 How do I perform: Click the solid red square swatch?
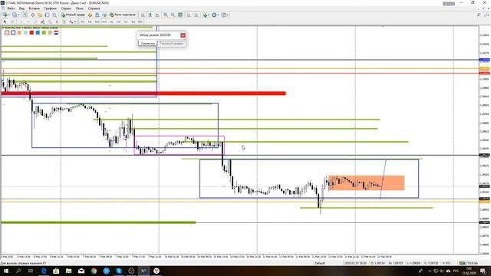31,32
